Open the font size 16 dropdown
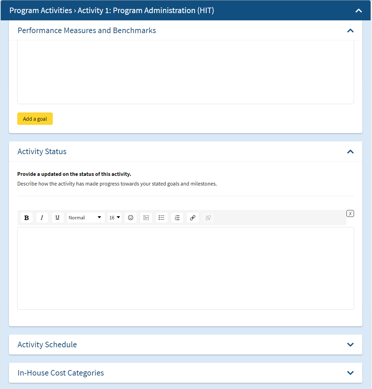Screen dimensions: 372x389 (114, 217)
